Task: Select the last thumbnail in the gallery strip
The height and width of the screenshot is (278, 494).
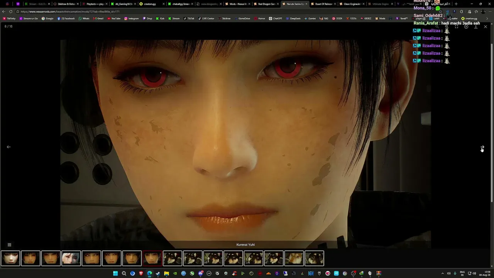Action: tap(314, 258)
